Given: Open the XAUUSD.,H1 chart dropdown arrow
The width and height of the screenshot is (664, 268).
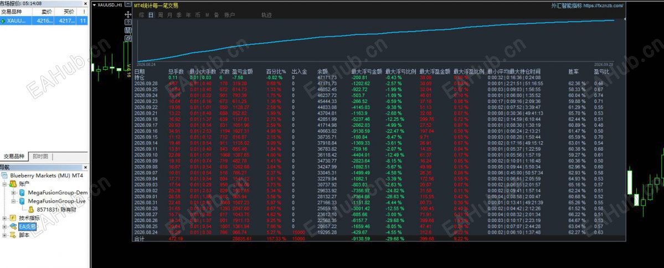Looking at the screenshot, I should point(95,5).
